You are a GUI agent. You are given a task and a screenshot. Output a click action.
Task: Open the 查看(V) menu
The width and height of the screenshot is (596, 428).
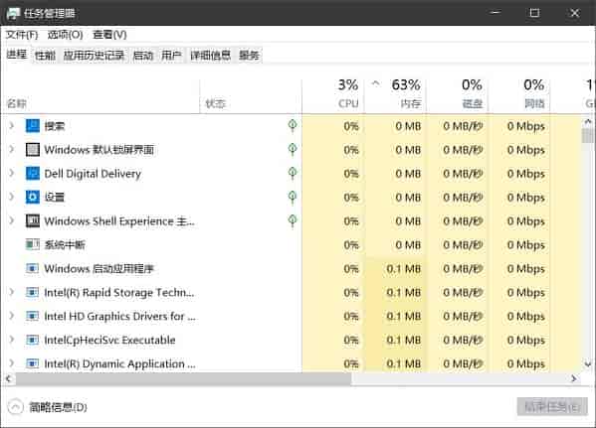(x=109, y=35)
